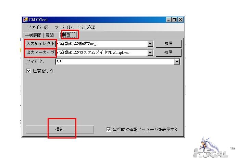Toggle 実行時に確認メッセージを表示する checkbox
This screenshot has width=237, height=160.
(109, 129)
